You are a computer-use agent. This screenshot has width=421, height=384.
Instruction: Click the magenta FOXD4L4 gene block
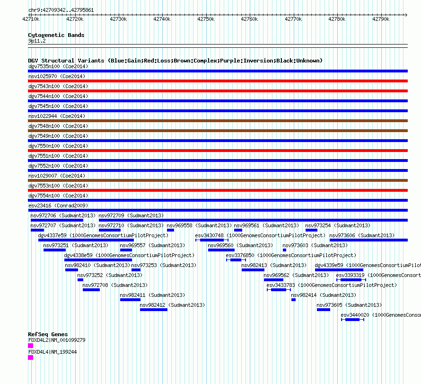tap(31, 357)
